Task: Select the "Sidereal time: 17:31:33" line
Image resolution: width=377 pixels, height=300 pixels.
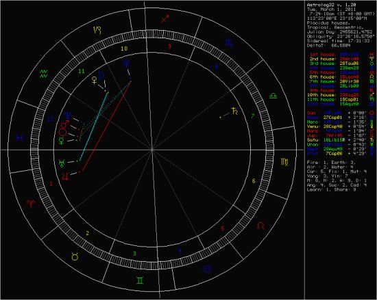Action: pyautogui.click(x=338, y=41)
